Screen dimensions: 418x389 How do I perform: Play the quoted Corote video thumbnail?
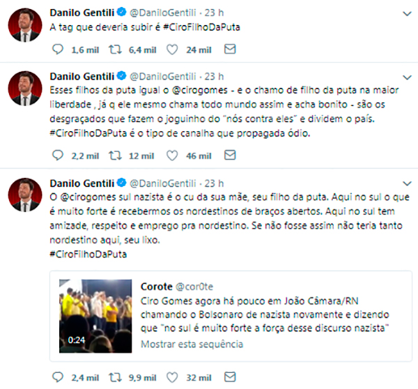(95, 316)
